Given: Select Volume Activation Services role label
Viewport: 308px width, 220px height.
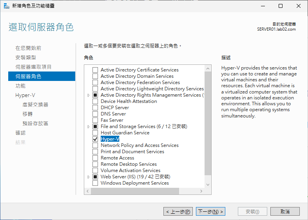Looking at the screenshot, I should click(x=130, y=170).
